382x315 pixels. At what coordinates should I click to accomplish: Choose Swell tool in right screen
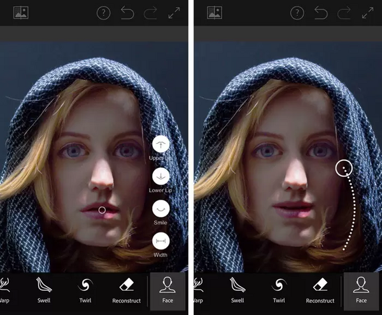(x=237, y=290)
